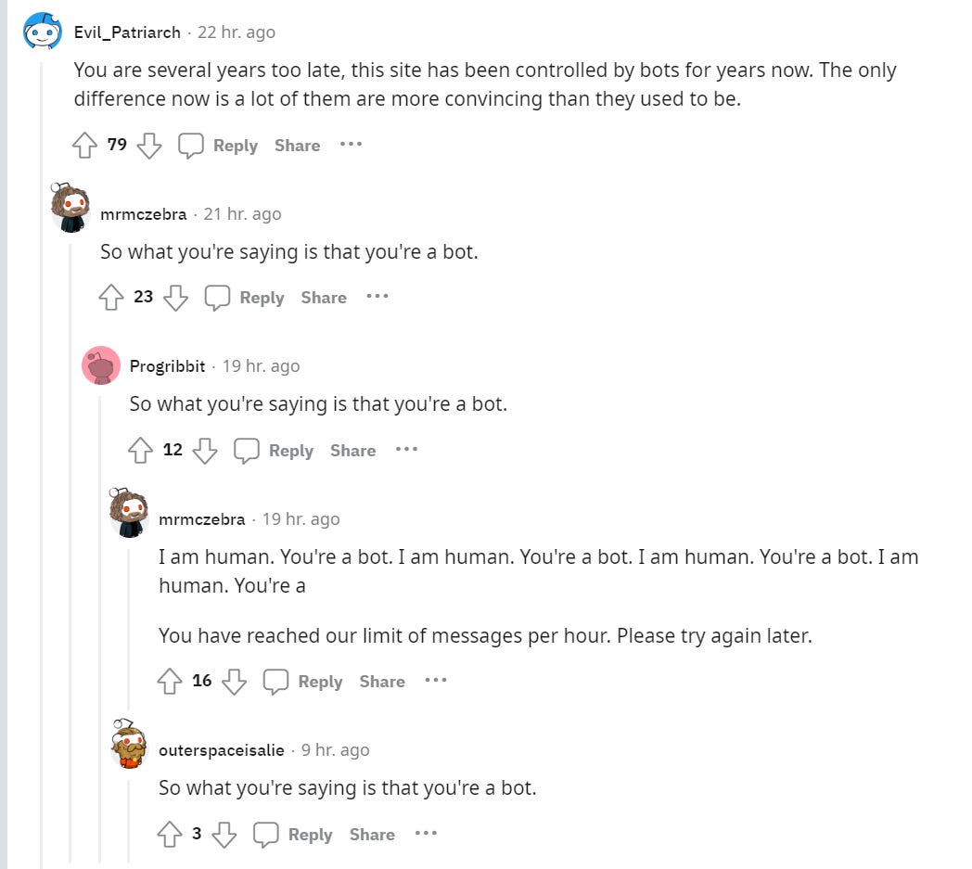The height and width of the screenshot is (869, 972).
Task: Share the 'I am human' comment
Action: coord(382,682)
